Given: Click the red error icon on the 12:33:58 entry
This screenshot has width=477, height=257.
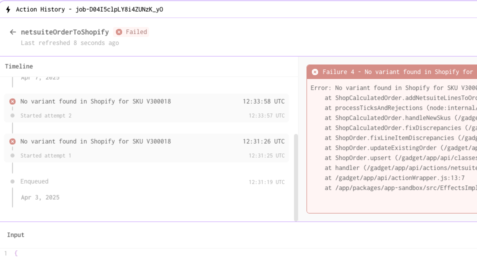Looking at the screenshot, I should point(12,101).
